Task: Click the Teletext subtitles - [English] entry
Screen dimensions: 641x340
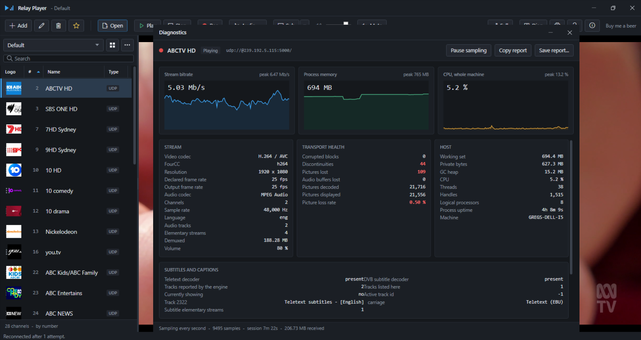Action: pos(324,302)
